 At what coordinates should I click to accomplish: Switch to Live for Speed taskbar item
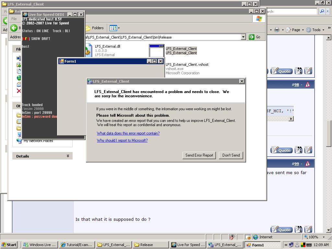pos(188,245)
